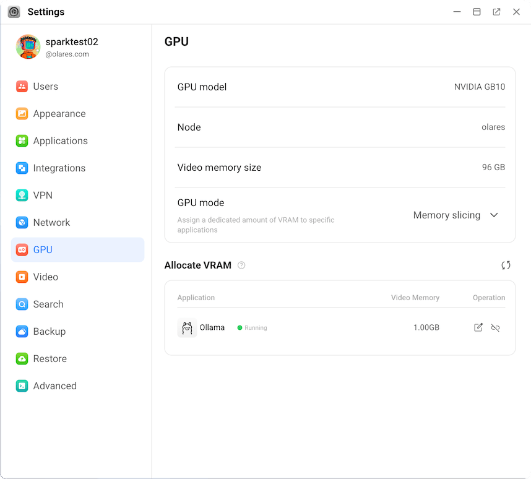
Task: Switch to VPN settings
Action: coord(43,196)
